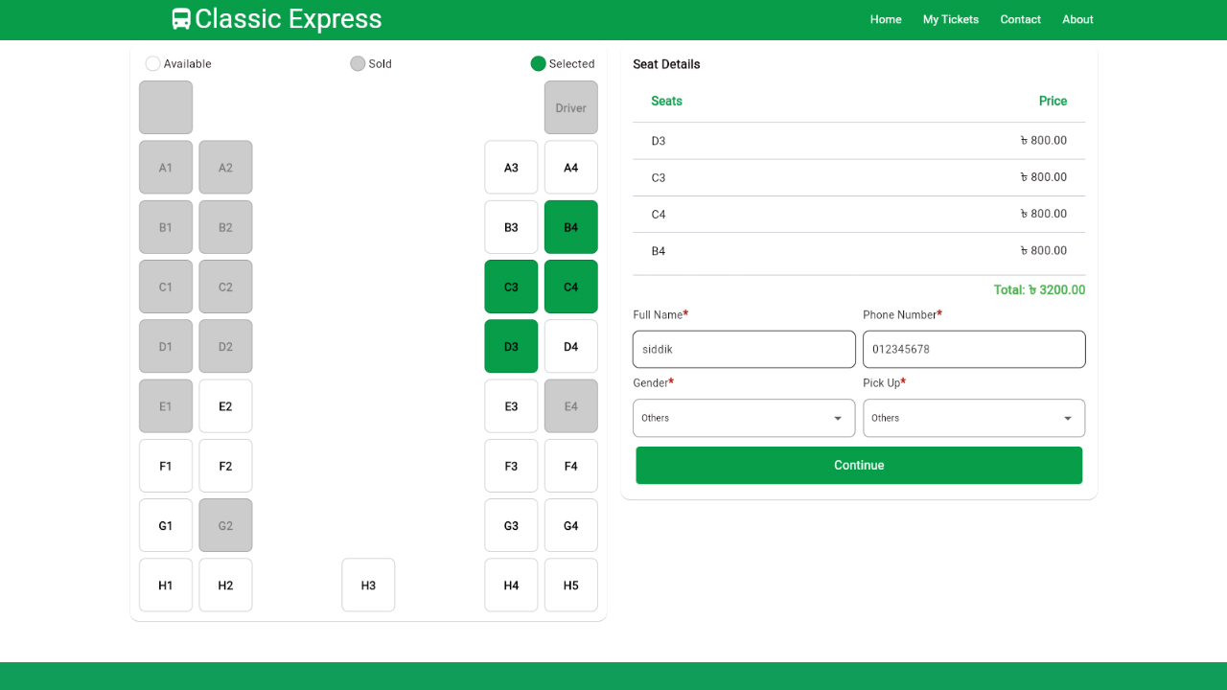Click the Full Name input showing siddik

744,349
